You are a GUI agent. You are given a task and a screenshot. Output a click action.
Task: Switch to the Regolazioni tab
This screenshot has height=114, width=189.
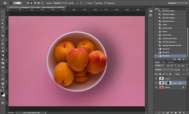point(165,9)
